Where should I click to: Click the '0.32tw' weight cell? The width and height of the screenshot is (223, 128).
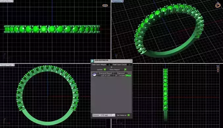coord(122,76)
